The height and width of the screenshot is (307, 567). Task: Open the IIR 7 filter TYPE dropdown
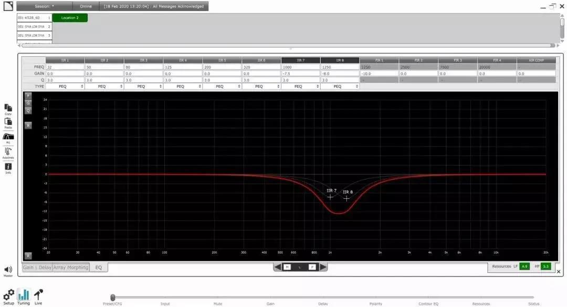tap(300, 87)
